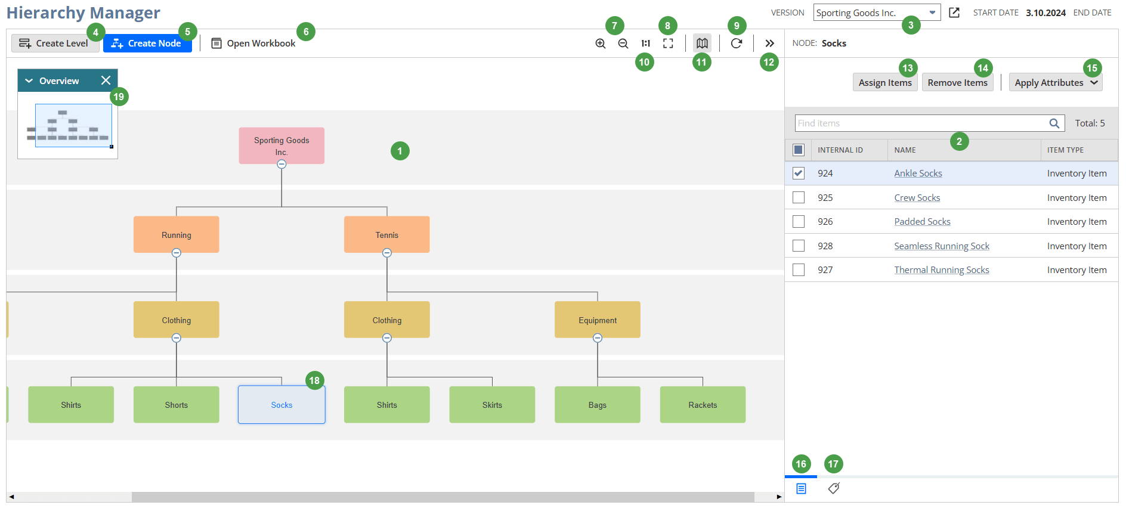This screenshot has width=1126, height=508.
Task: Click Remove Items button
Action: click(x=957, y=82)
